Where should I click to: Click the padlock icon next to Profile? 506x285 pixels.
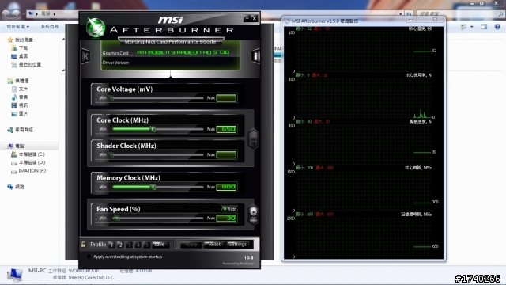coord(83,245)
